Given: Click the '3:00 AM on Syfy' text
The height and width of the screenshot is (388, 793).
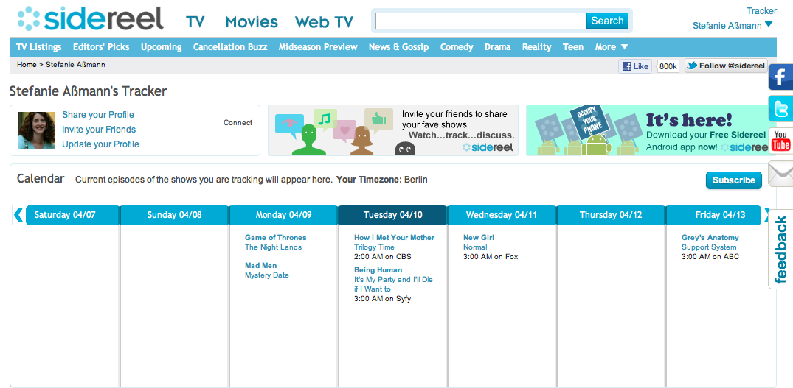Looking at the screenshot, I should 382,298.
